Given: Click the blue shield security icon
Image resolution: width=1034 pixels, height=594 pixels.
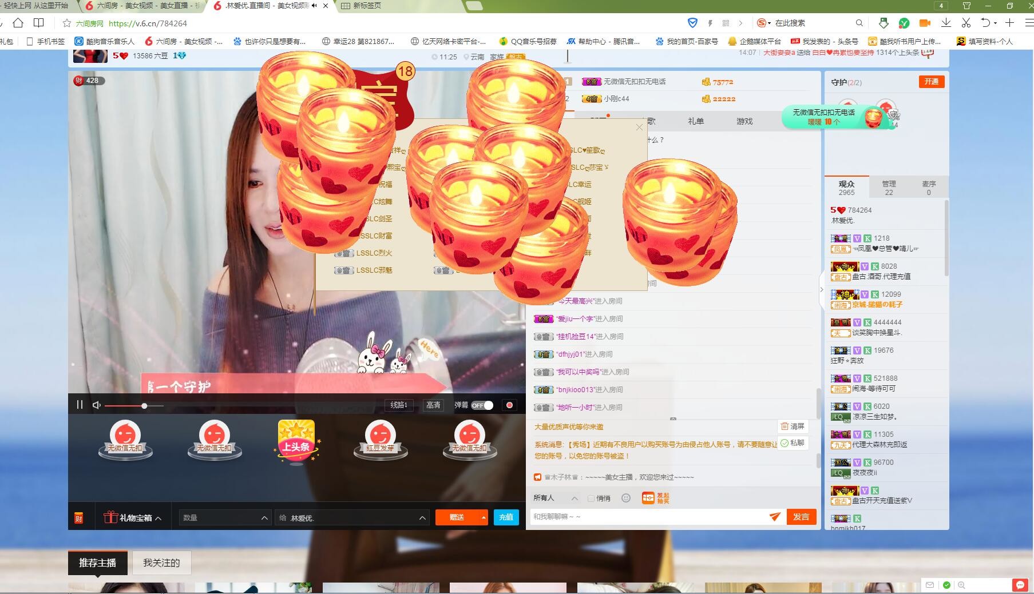Looking at the screenshot, I should coord(692,23).
